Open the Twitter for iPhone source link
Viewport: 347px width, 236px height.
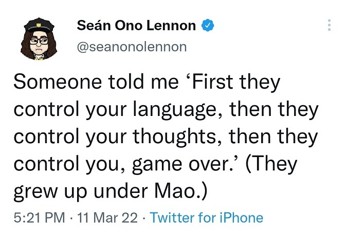pyautogui.click(x=207, y=218)
